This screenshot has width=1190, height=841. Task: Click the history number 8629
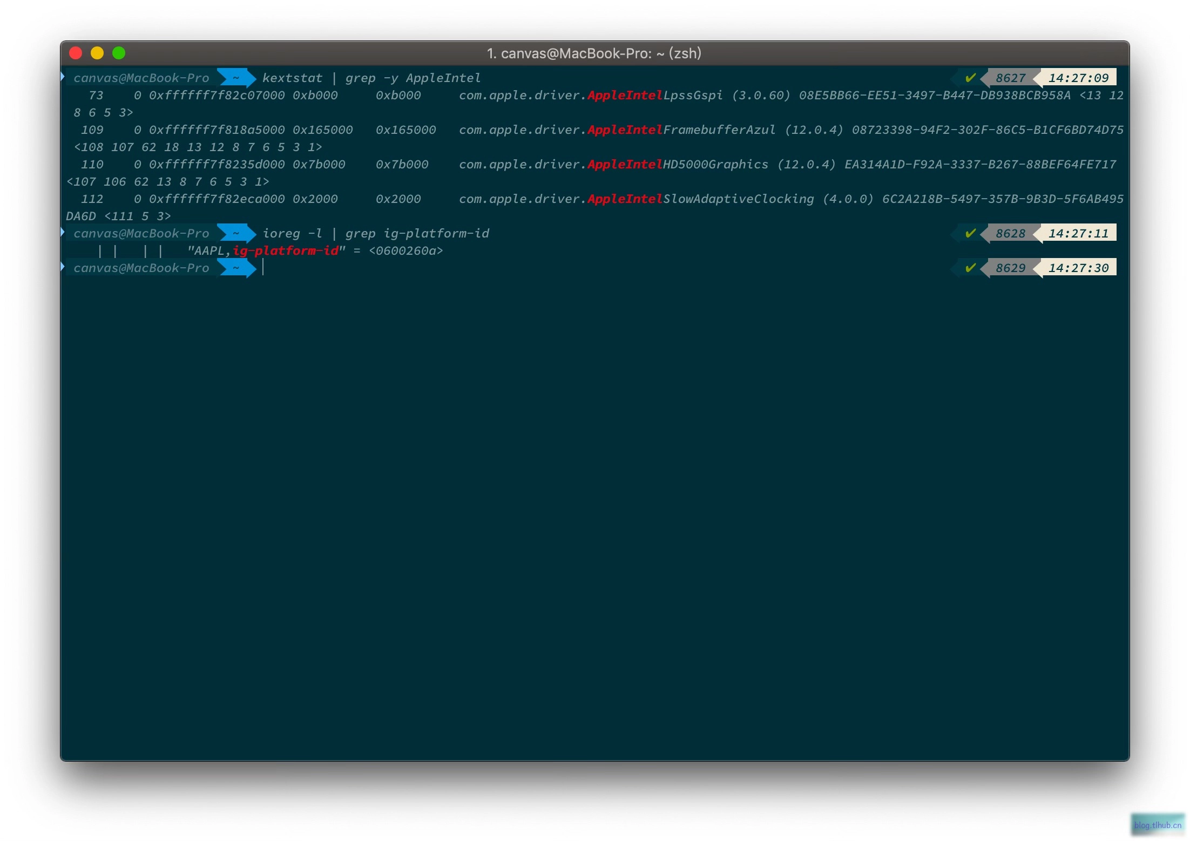[1010, 268]
